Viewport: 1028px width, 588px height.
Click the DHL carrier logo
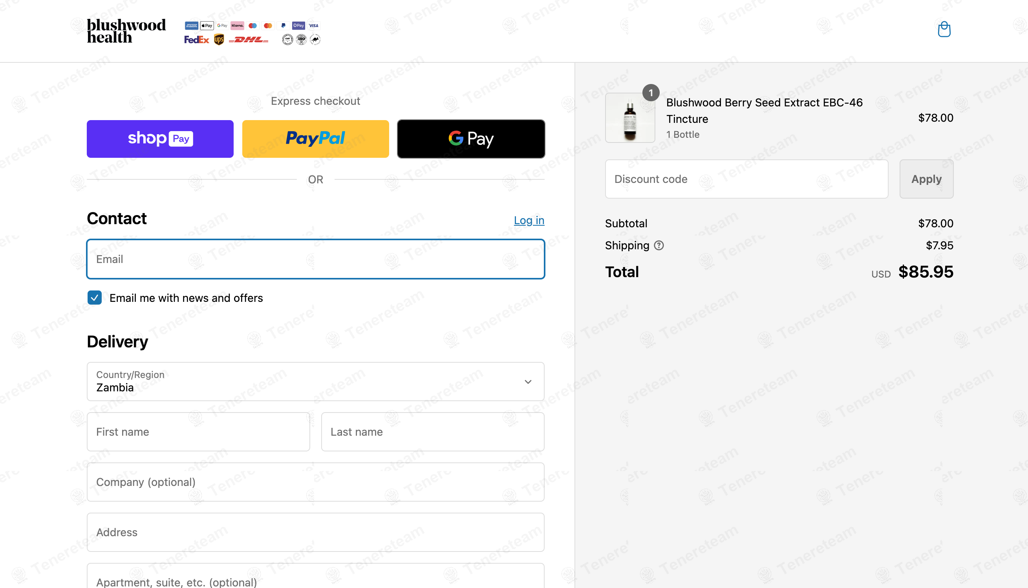(x=249, y=40)
